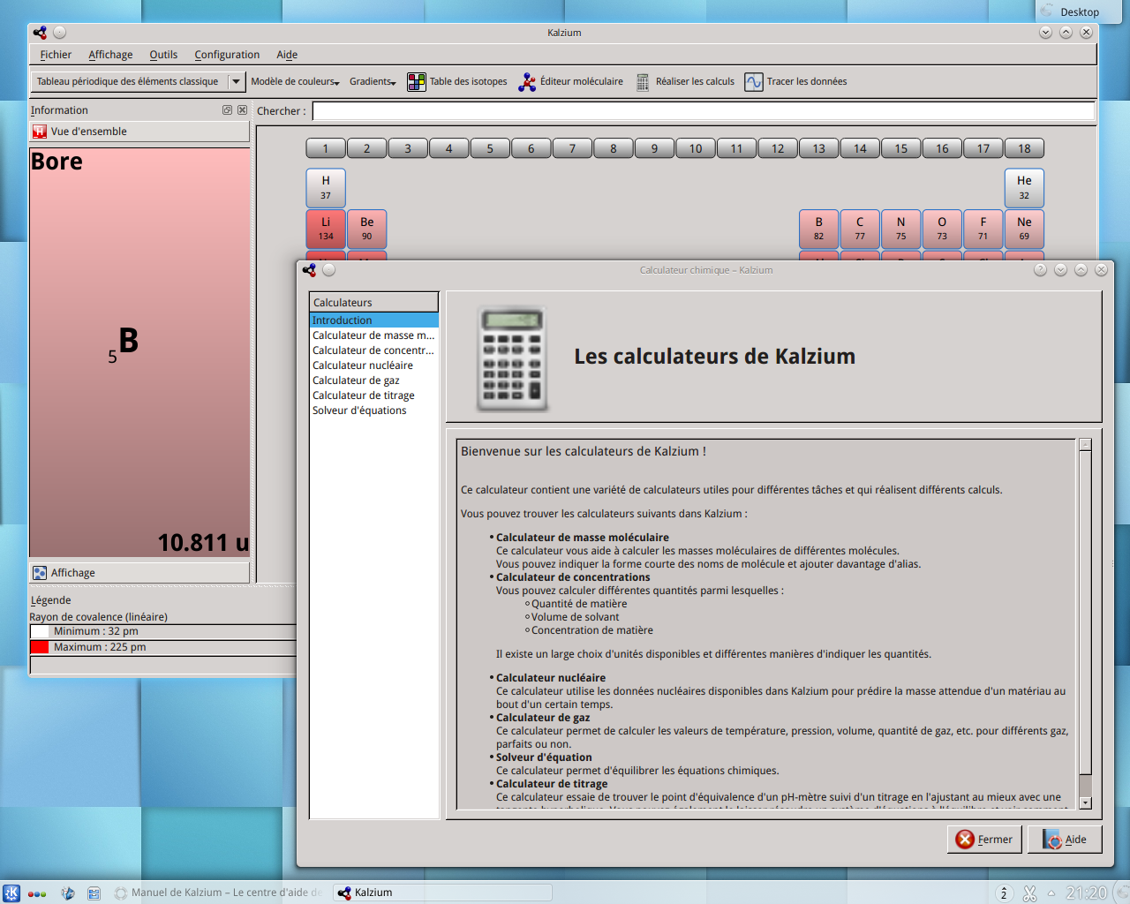Click the Tracer les données plot icon

tap(753, 81)
